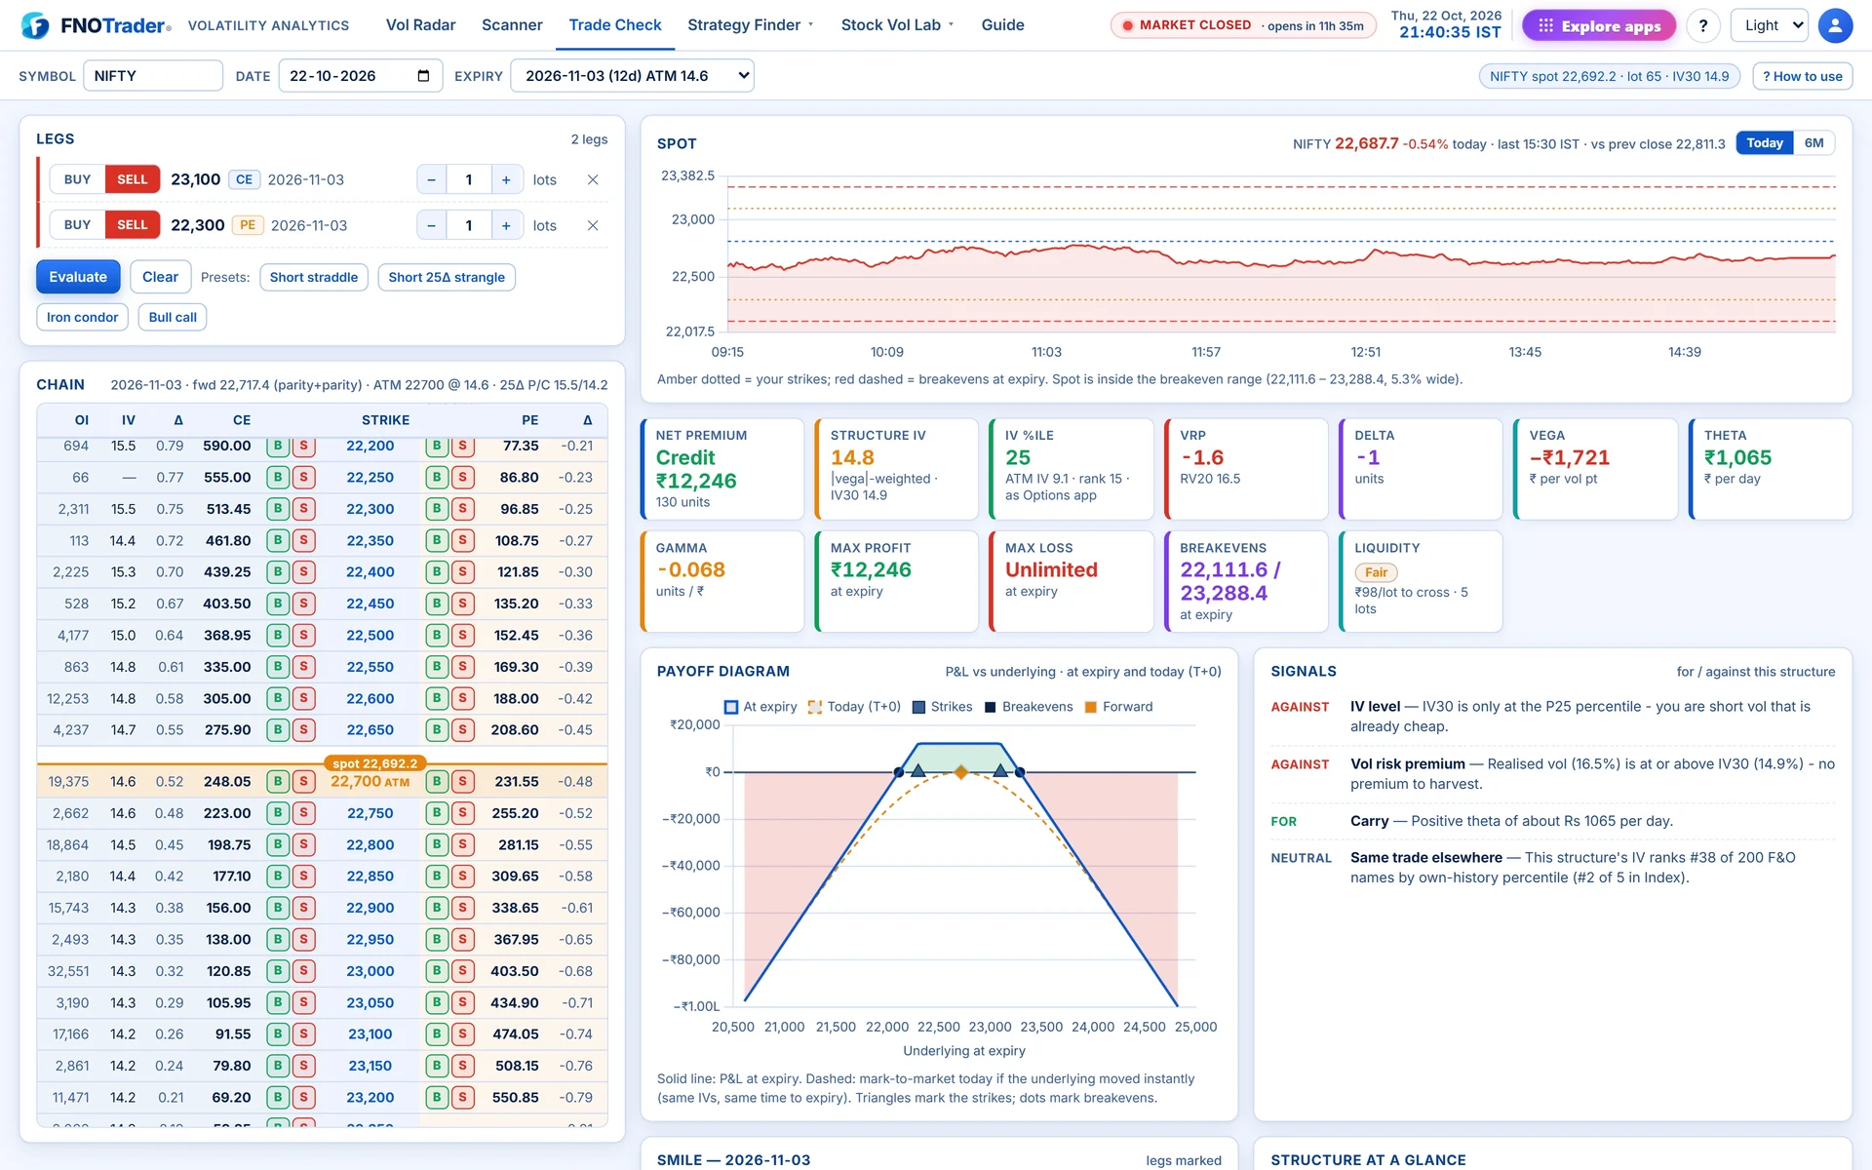Viewport: 1872px width, 1170px height.
Task: Expand the Strategy Finder menu
Action: pos(750,25)
